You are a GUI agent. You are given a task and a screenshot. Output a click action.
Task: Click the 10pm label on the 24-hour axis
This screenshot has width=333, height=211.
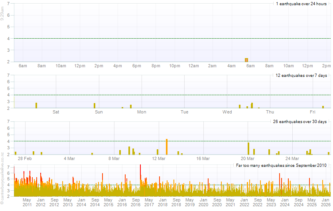[175, 66]
